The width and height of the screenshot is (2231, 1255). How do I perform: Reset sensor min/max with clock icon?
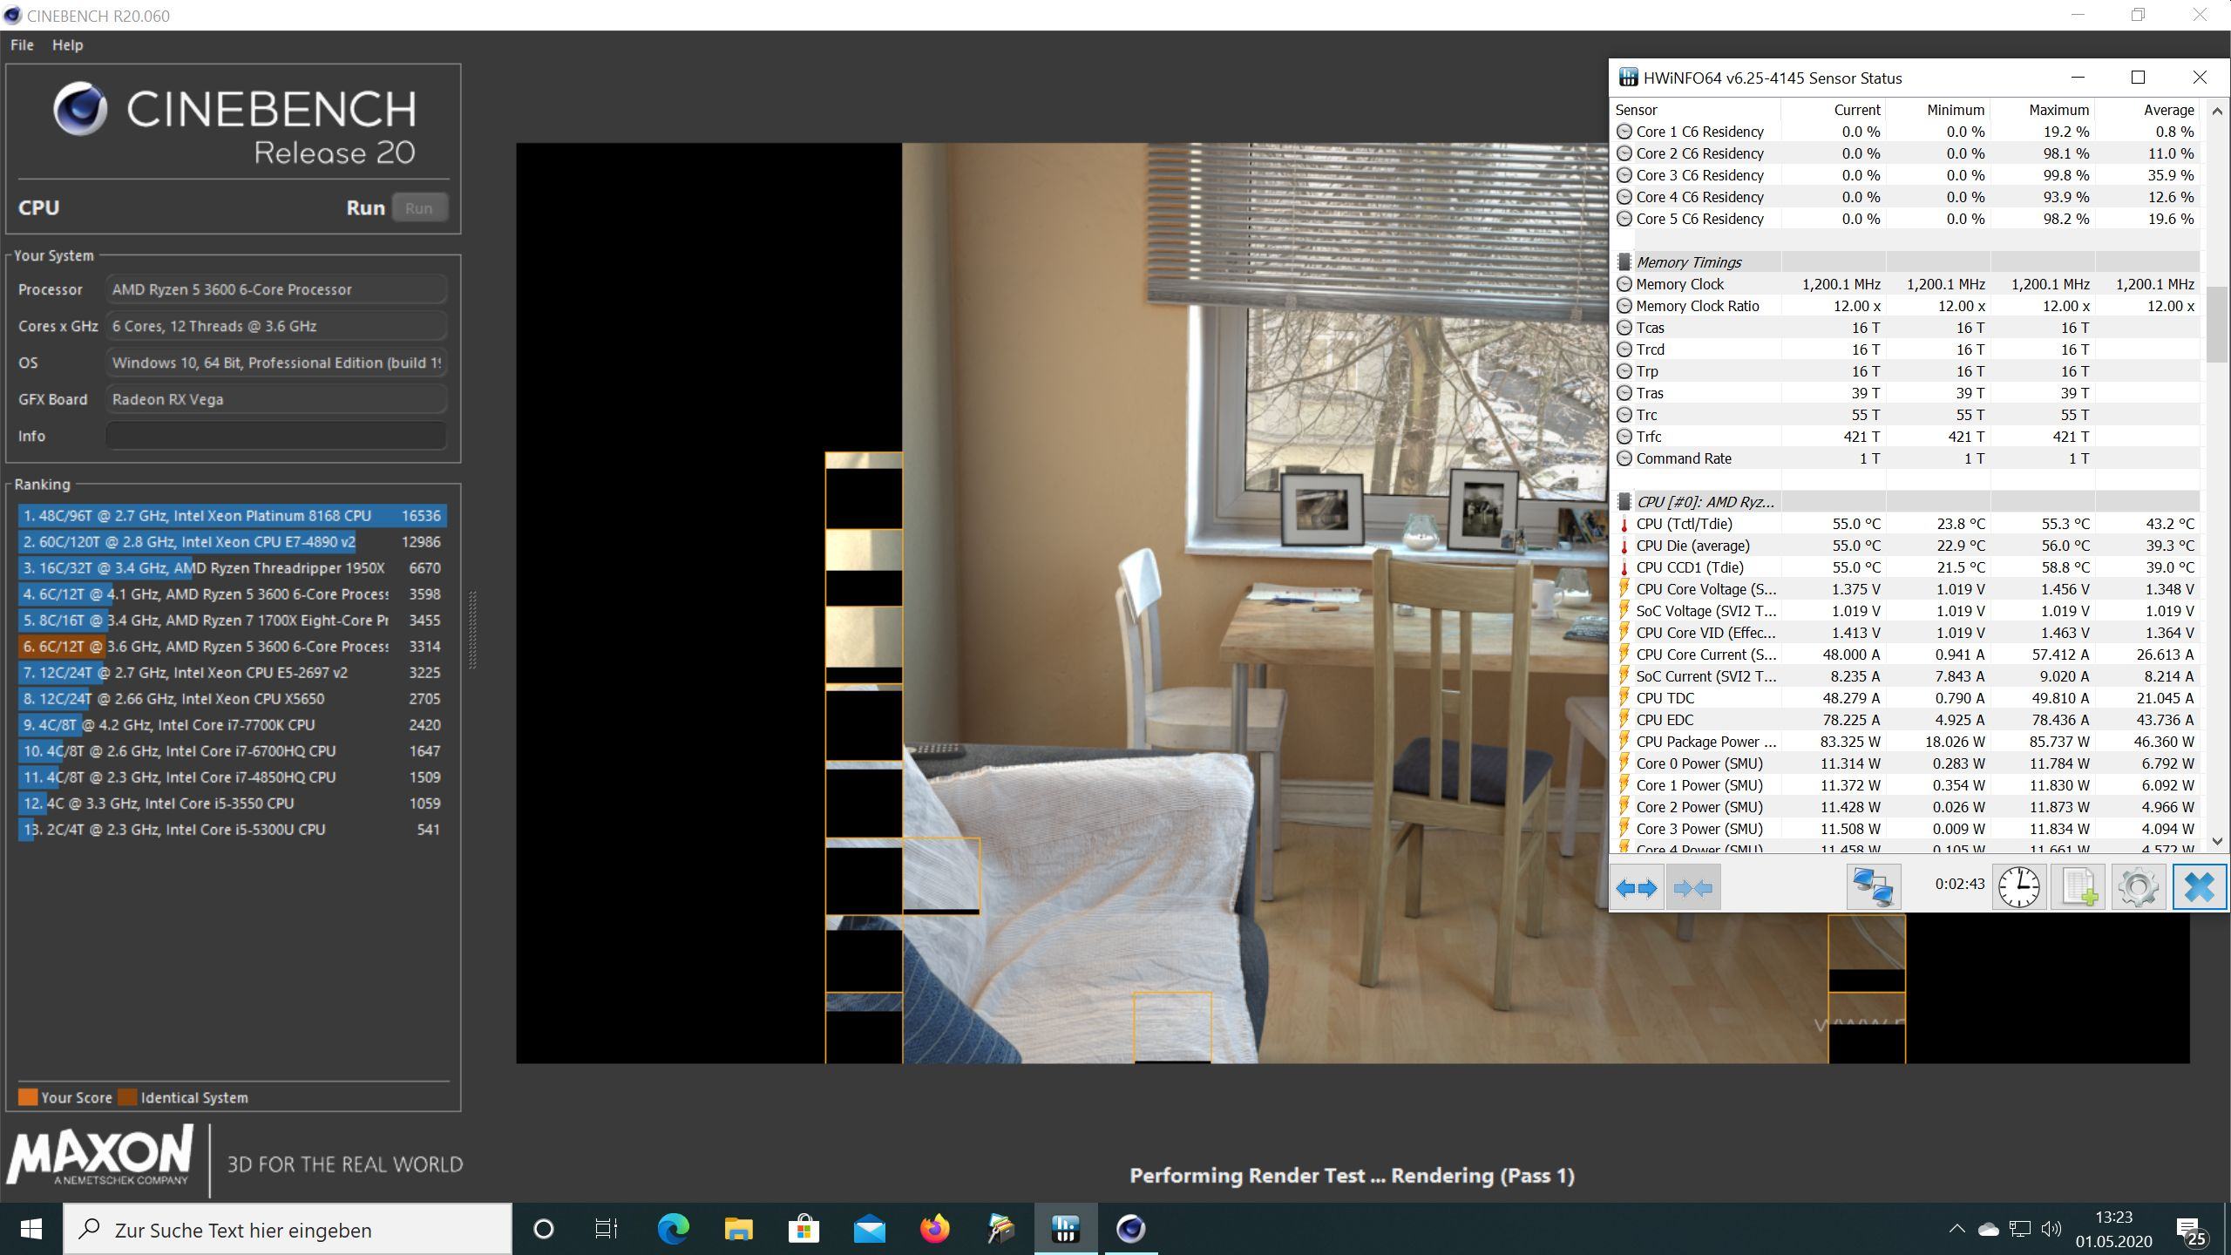pyautogui.click(x=2018, y=888)
